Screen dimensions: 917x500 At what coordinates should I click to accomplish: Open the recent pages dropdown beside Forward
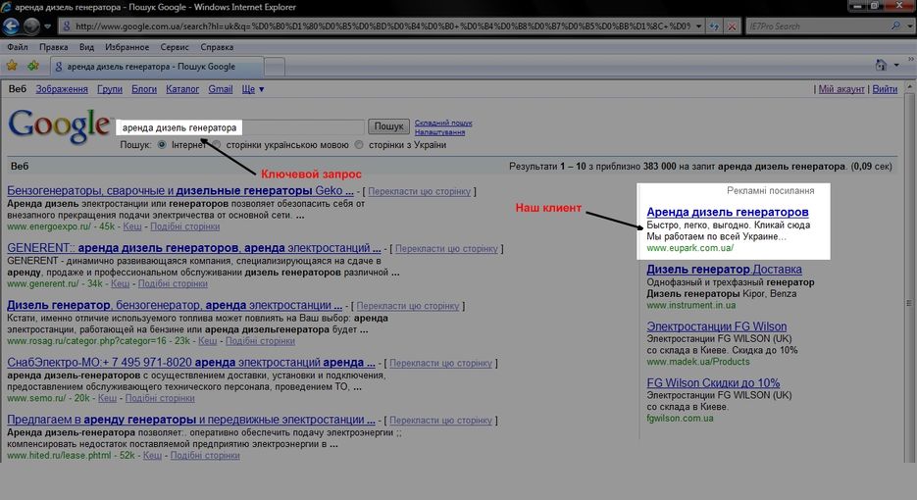pos(48,26)
